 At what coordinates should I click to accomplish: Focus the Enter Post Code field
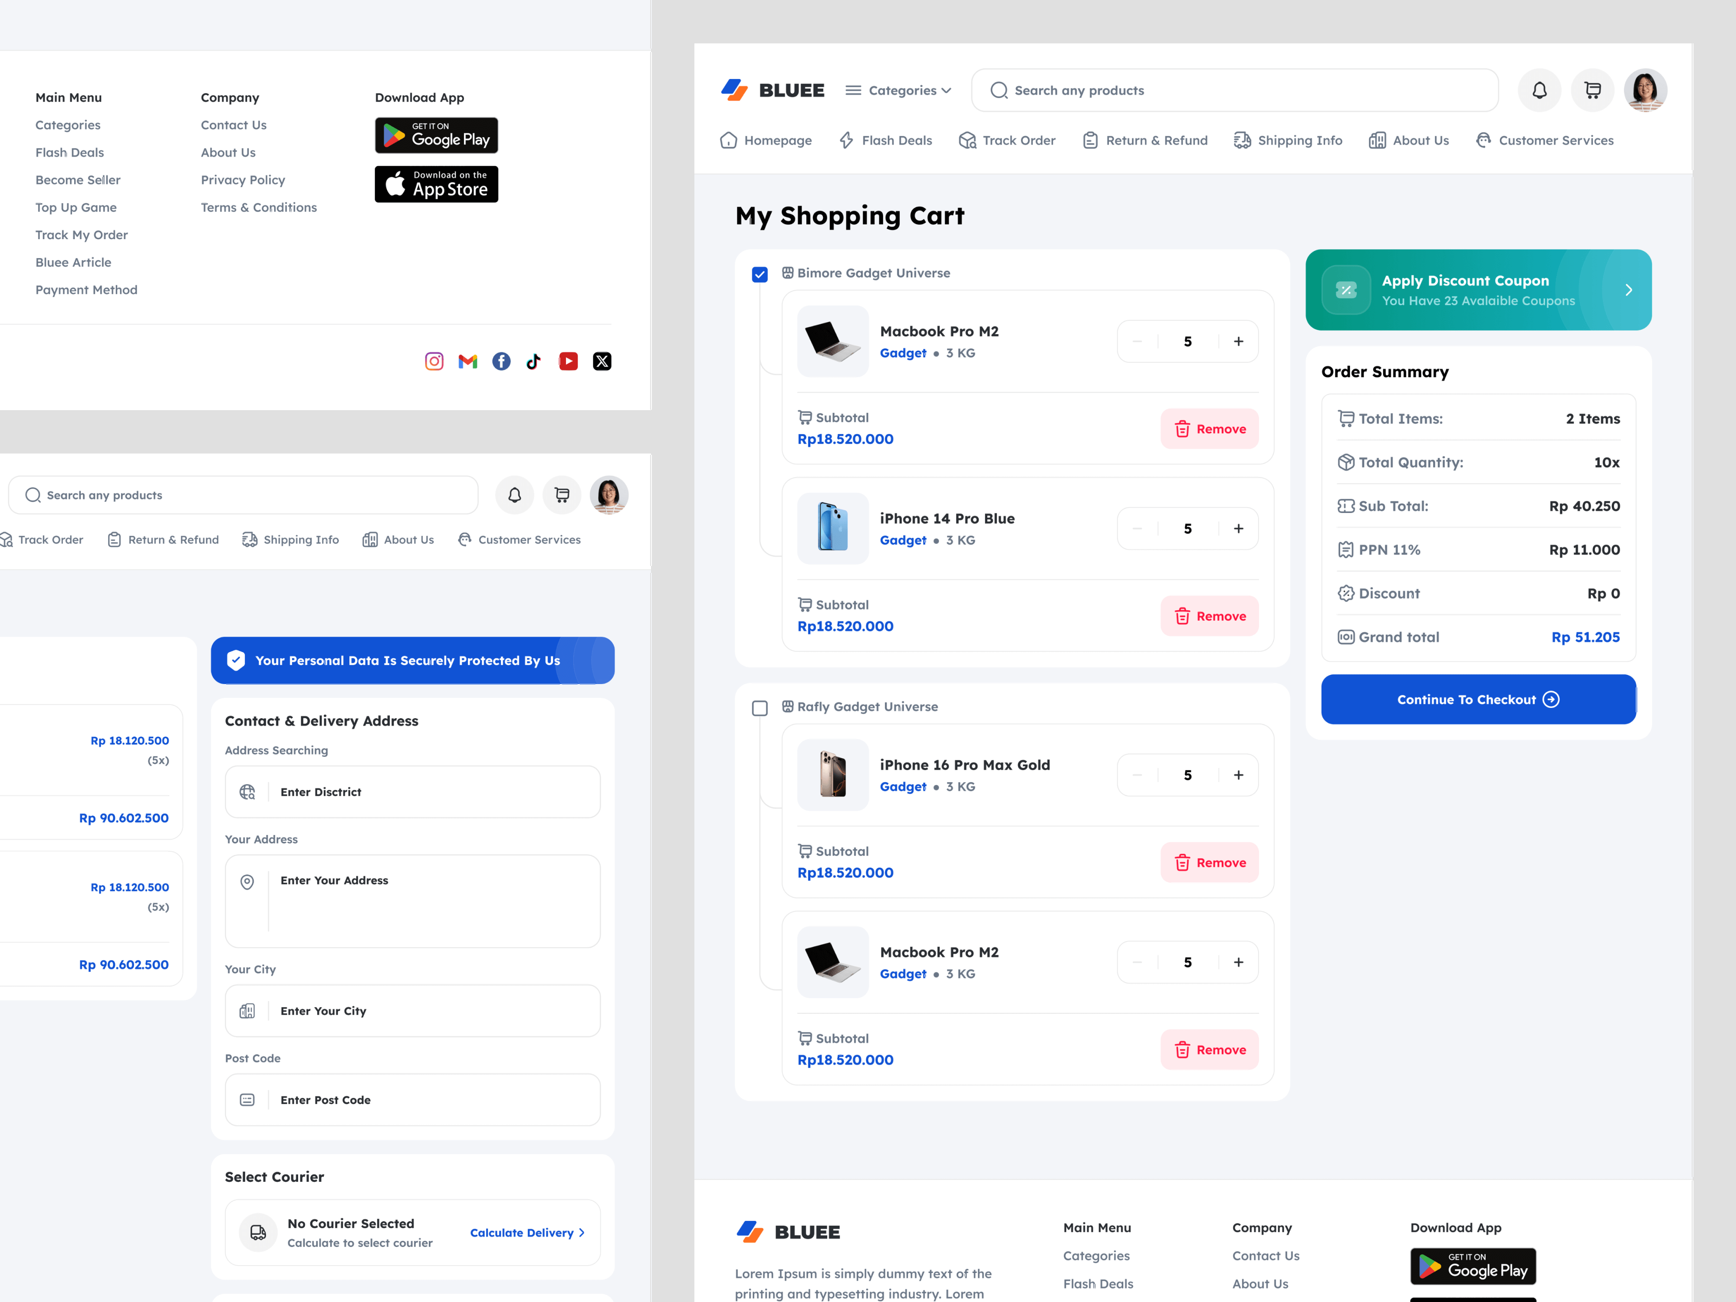coord(413,1099)
